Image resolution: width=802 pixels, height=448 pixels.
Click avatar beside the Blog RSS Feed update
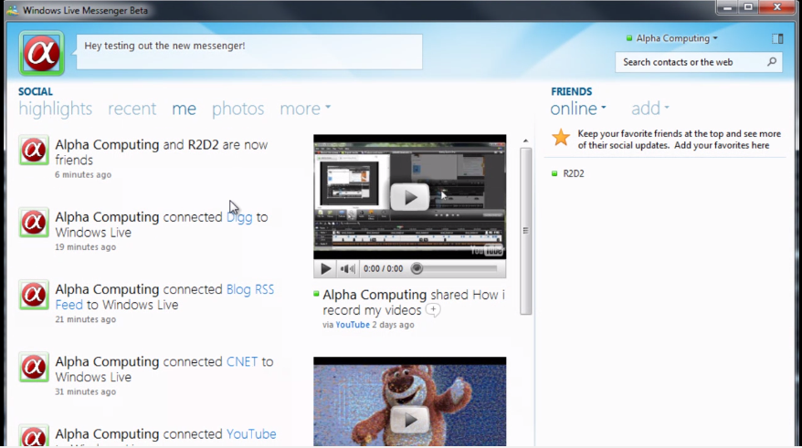[x=34, y=295]
